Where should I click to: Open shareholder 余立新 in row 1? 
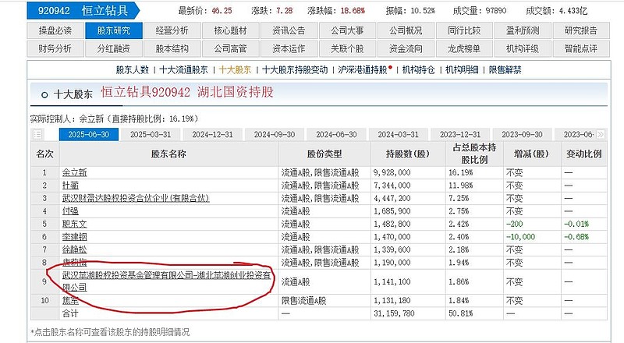[74, 173]
